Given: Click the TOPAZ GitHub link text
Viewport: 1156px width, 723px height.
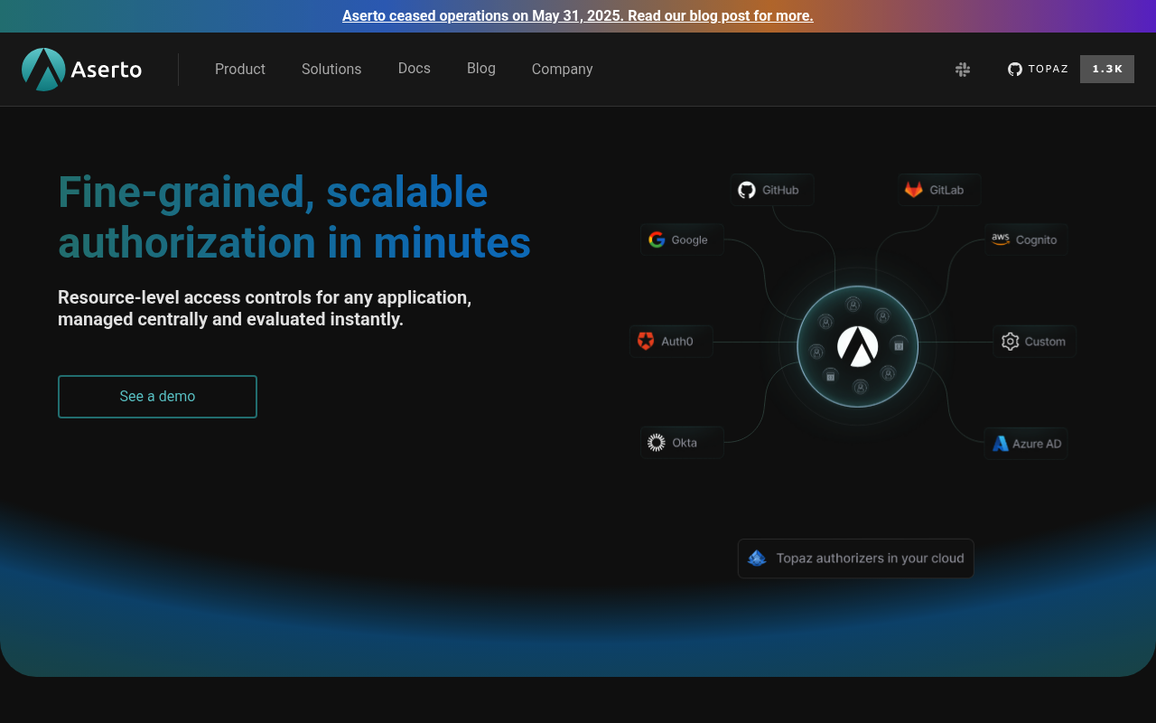Looking at the screenshot, I should [x=1049, y=69].
